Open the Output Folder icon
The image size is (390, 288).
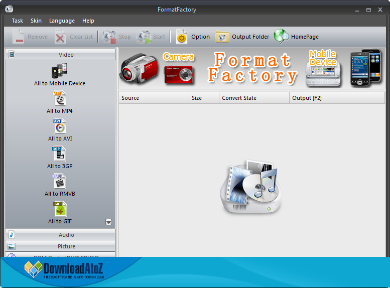coord(222,37)
